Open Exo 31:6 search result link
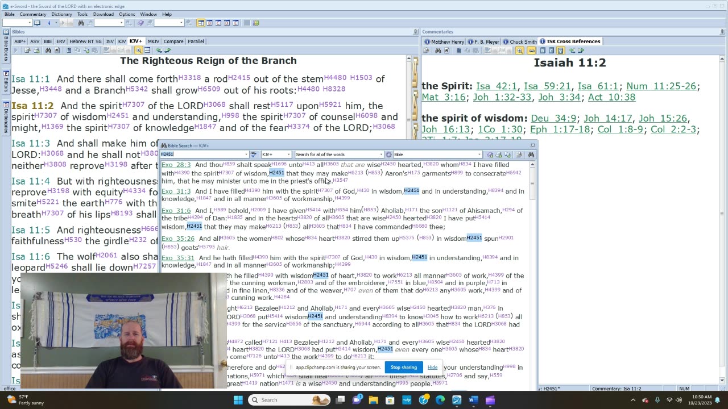This screenshot has width=728, height=409. coord(176,210)
